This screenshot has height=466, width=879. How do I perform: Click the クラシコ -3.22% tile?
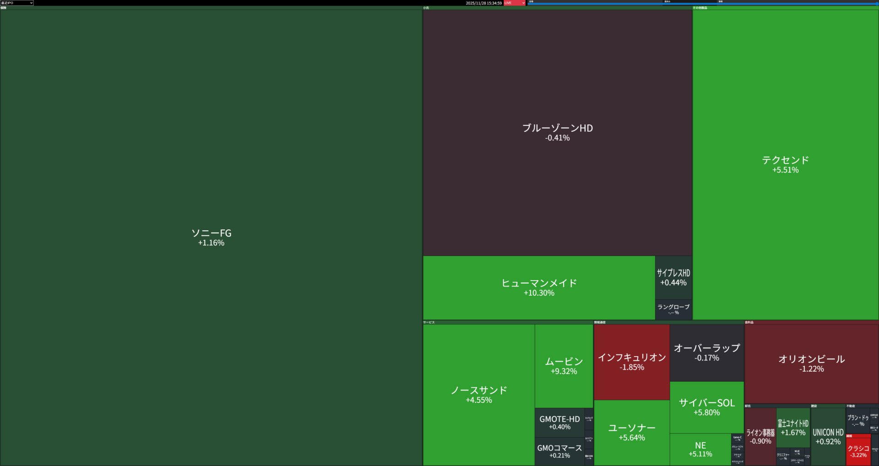coord(858,451)
